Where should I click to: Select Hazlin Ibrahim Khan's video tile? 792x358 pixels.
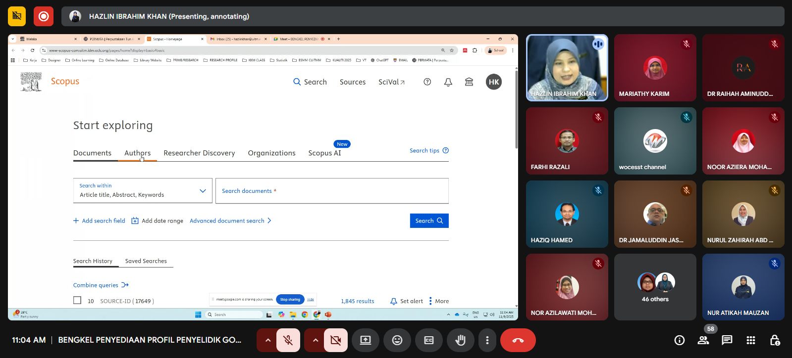567,68
